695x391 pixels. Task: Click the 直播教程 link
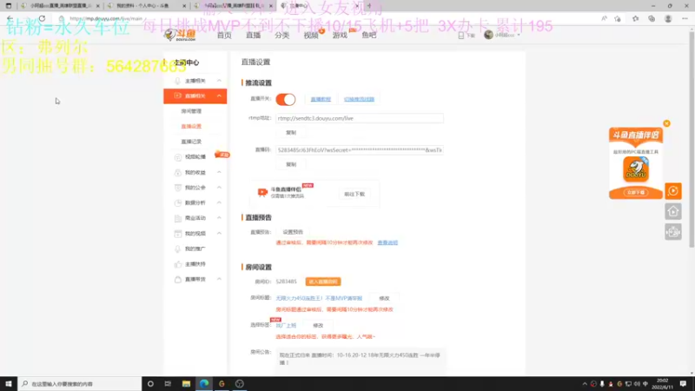[x=321, y=99]
